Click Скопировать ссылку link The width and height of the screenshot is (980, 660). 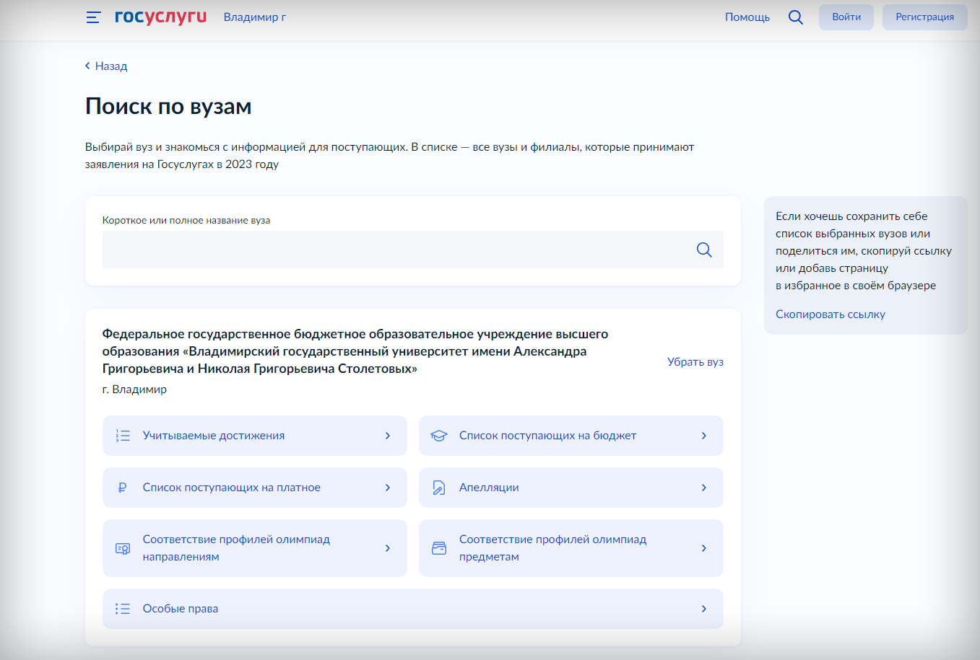[x=831, y=314]
